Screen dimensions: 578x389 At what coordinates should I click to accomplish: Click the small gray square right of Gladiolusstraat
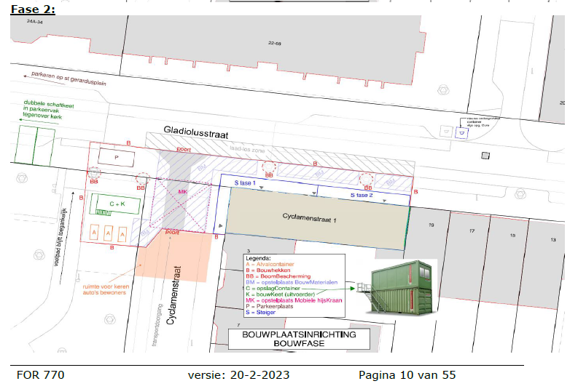(486, 156)
